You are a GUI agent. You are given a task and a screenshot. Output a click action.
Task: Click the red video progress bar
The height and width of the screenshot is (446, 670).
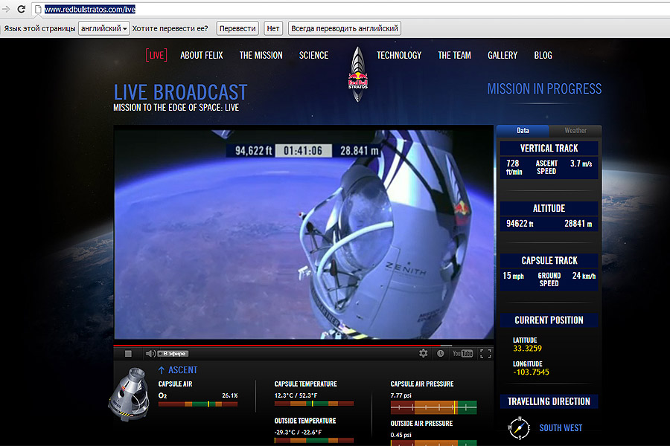click(304, 345)
